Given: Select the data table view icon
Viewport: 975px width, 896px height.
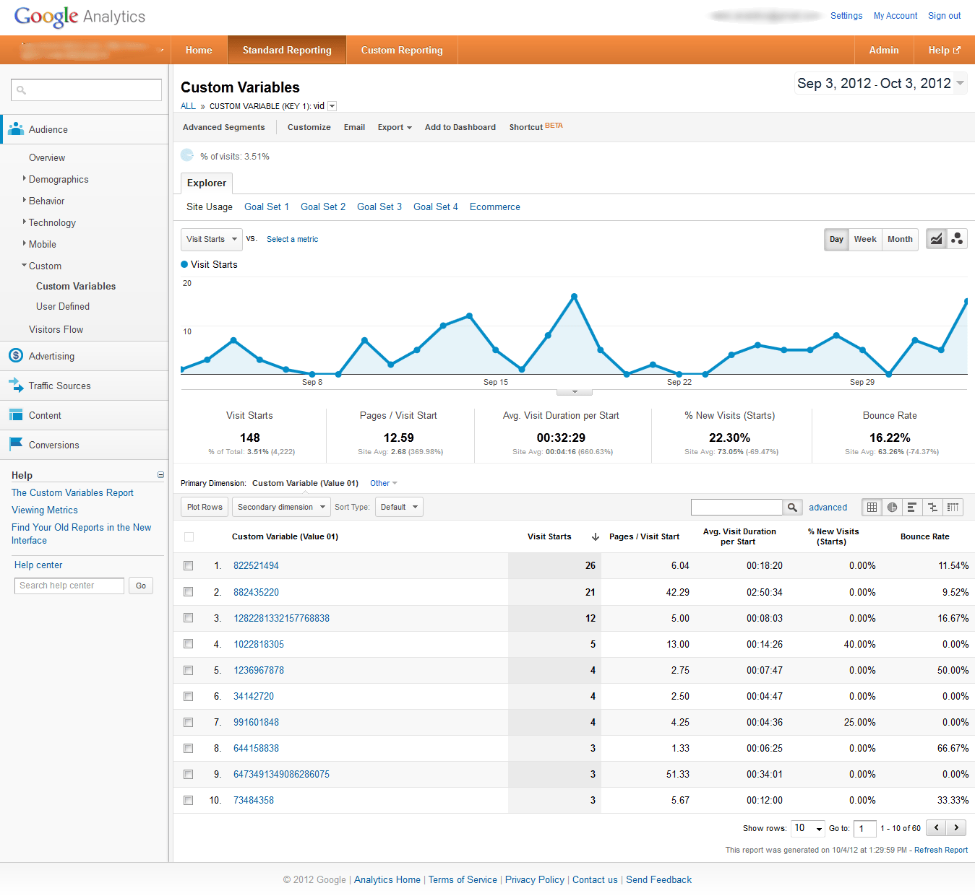Looking at the screenshot, I should pos(872,507).
